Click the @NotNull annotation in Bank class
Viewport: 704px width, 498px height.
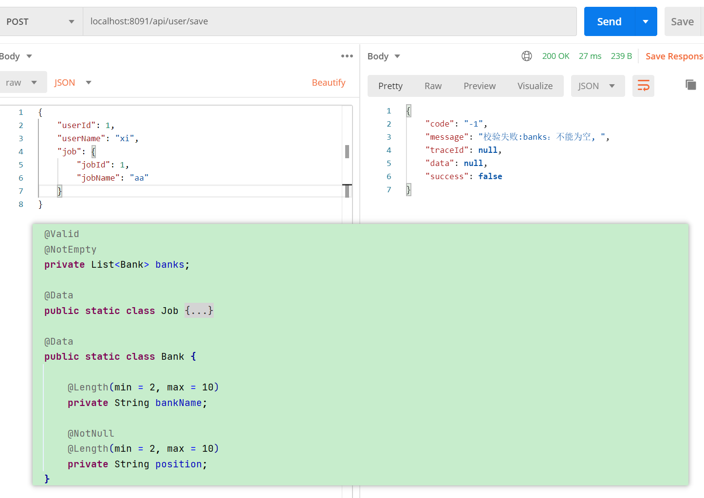coord(91,433)
